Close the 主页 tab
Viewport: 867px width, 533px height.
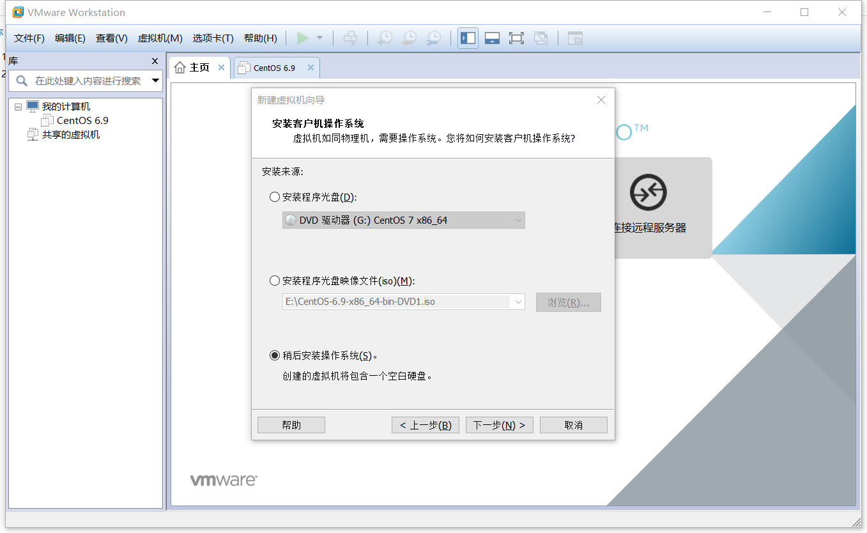tap(221, 67)
